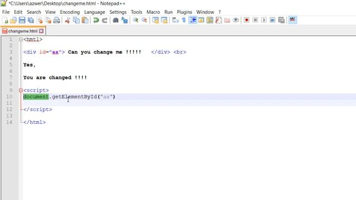Click the text "Can you change me !!!!!"
356x200 pixels.
105,52
